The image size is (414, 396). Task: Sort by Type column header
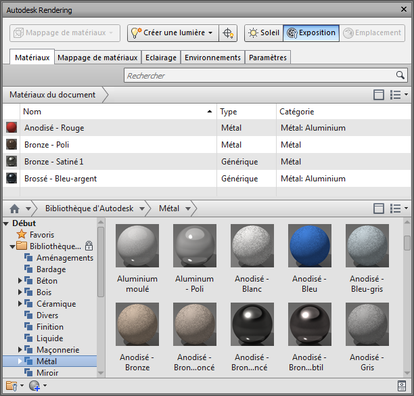point(246,112)
